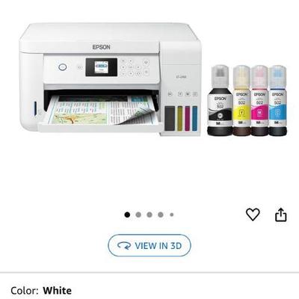The height and width of the screenshot is (299, 299).
Task: Tap the black 502 ink bottle
Action: click(220, 100)
